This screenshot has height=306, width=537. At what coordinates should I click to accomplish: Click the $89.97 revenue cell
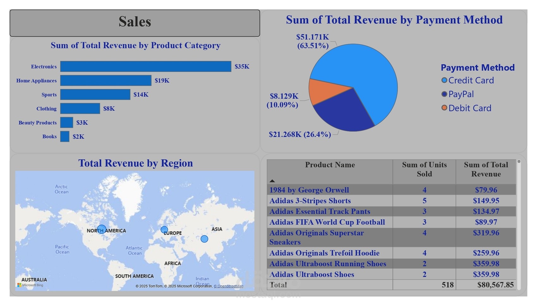pos(486,222)
